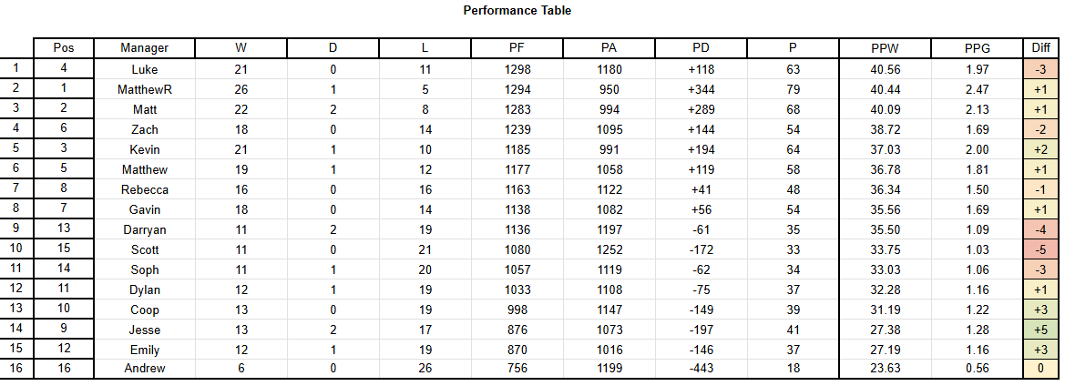Image resolution: width=1065 pixels, height=386 pixels.
Task: Select Emily's PA cell showing 1016
Action: 609,350
